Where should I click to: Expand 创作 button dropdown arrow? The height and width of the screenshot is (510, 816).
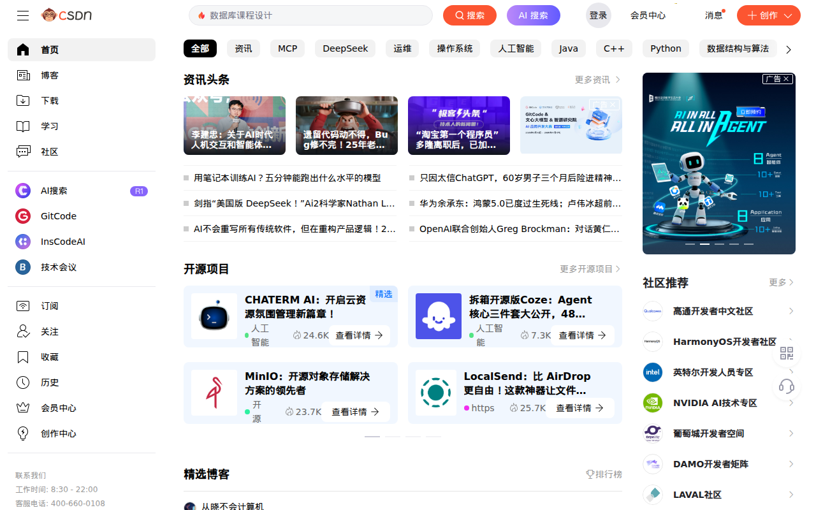(x=789, y=15)
